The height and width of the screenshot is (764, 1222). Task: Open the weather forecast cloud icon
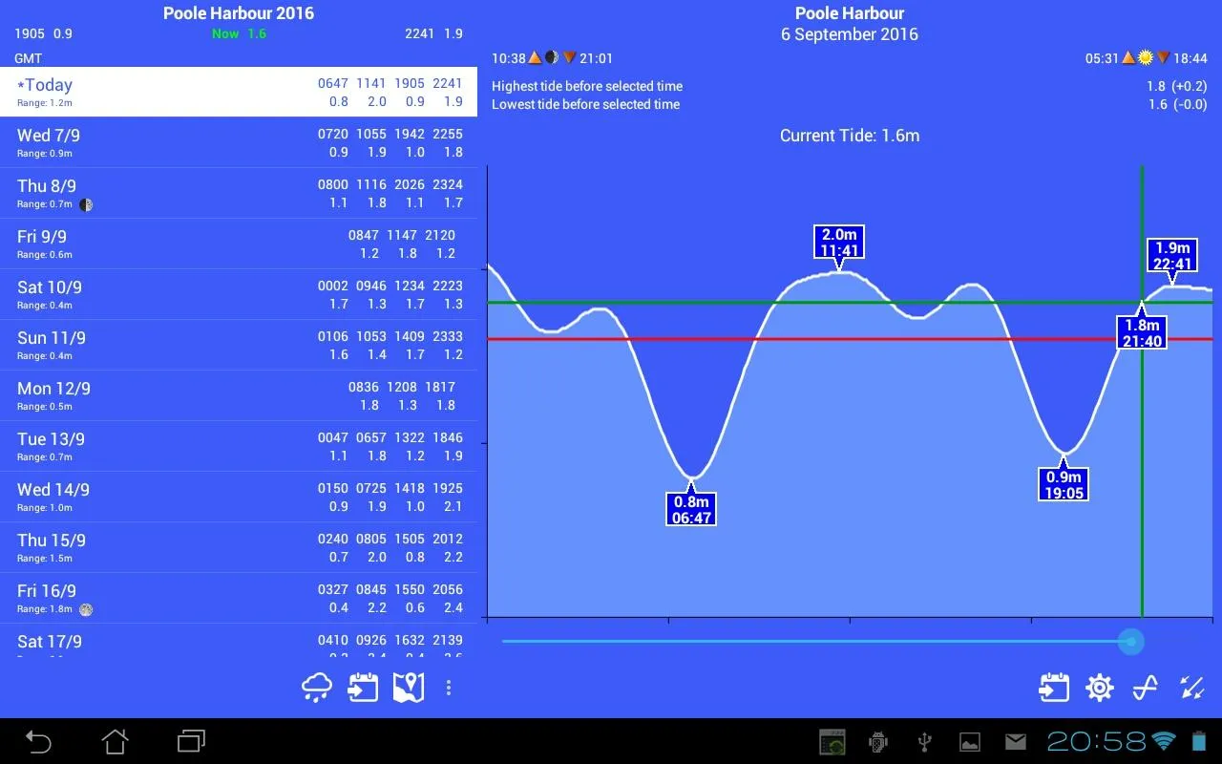point(317,688)
